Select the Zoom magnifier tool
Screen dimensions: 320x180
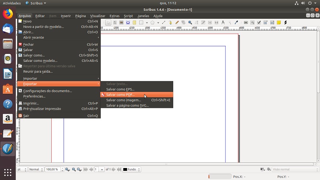(x=190, y=23)
